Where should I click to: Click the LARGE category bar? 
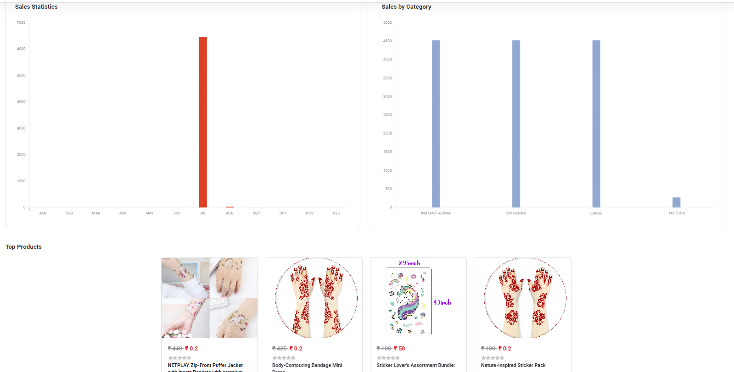pyautogui.click(x=596, y=124)
